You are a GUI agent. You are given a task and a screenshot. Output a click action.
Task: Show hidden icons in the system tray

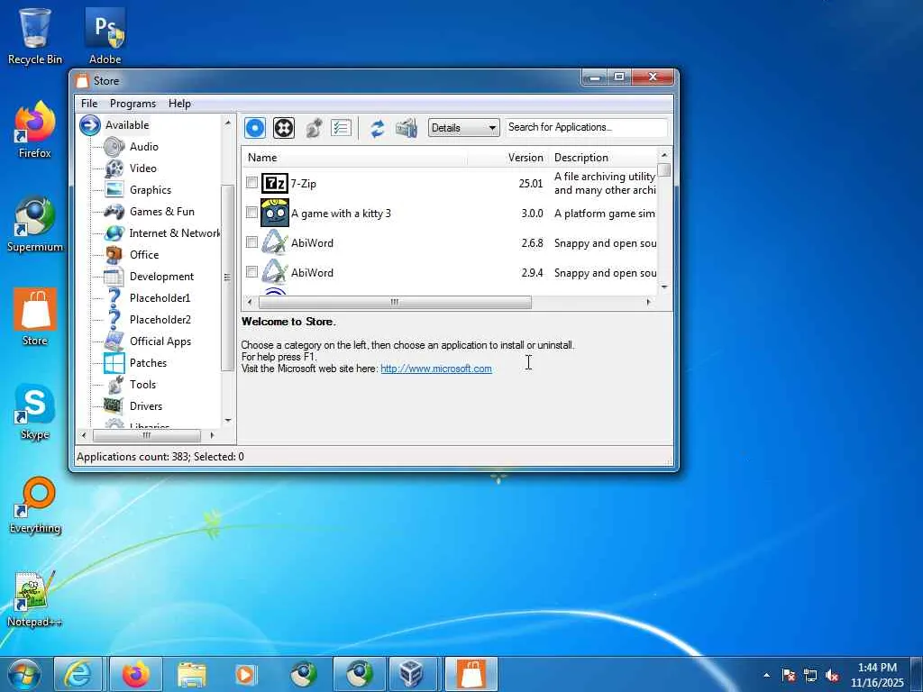[x=766, y=675]
